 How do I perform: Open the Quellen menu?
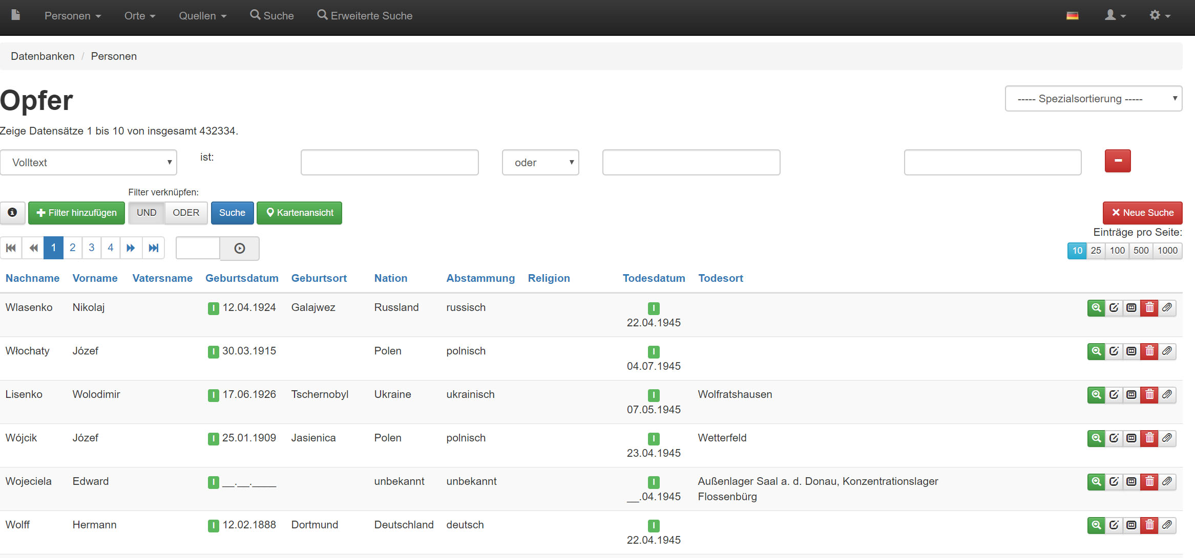(x=202, y=16)
